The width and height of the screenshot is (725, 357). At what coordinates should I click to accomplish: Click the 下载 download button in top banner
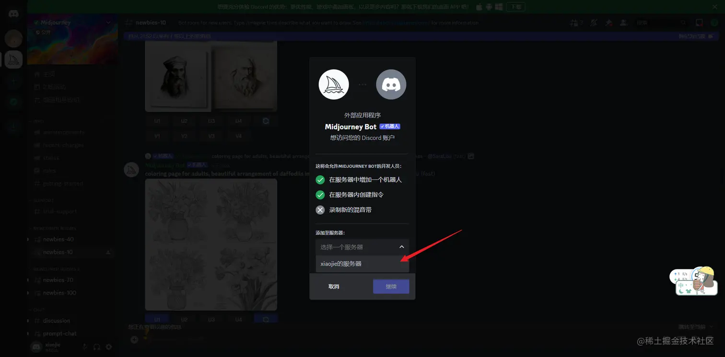pyautogui.click(x=515, y=7)
